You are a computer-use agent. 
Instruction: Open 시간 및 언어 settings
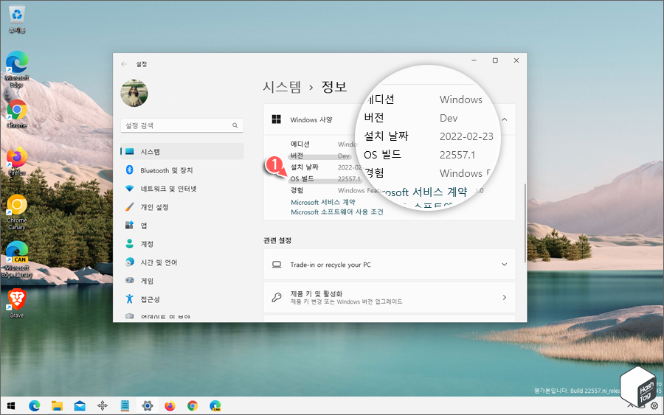(x=182, y=262)
